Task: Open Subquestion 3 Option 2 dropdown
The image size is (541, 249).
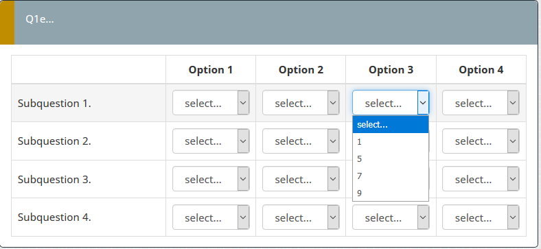Action: pyautogui.click(x=301, y=179)
